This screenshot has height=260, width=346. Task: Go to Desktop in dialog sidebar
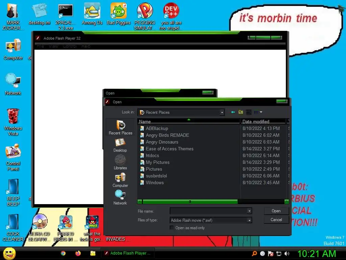click(x=120, y=145)
